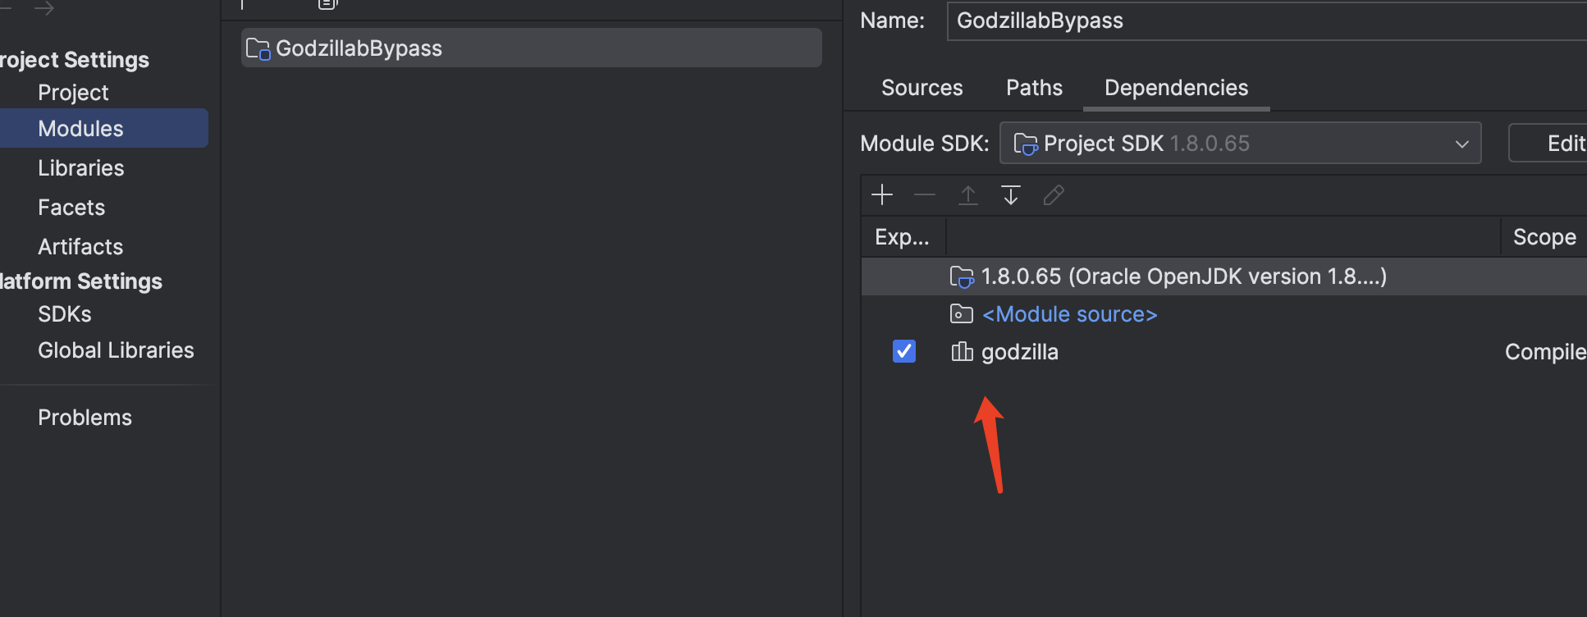Click the godzilla library icon
1587x617 pixels.
[x=962, y=352]
